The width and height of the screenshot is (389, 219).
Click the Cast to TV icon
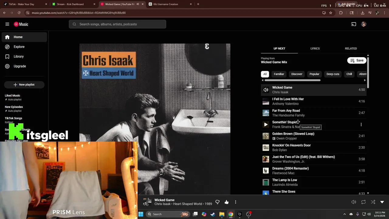point(354,24)
